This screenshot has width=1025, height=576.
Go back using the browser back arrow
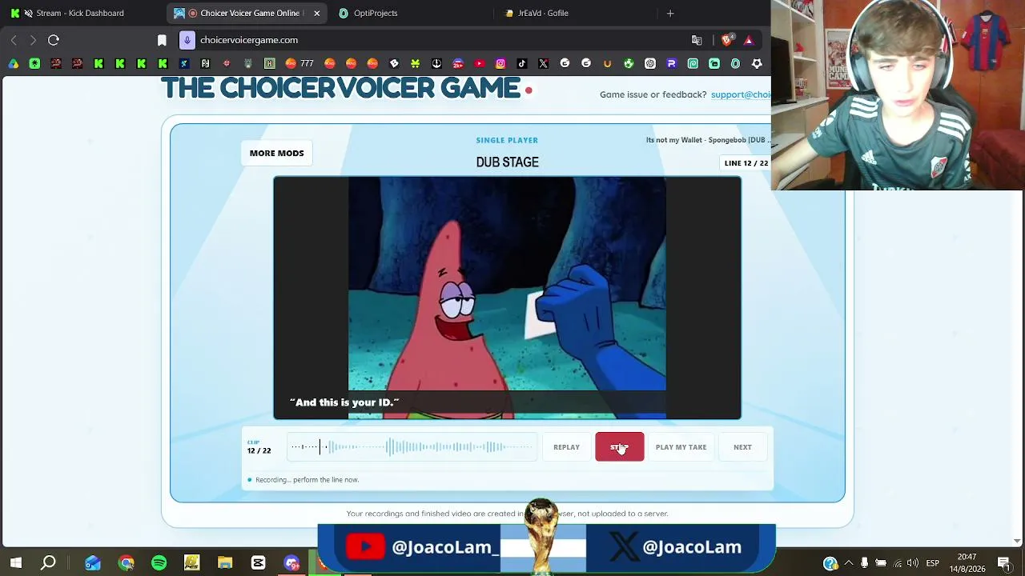14,40
